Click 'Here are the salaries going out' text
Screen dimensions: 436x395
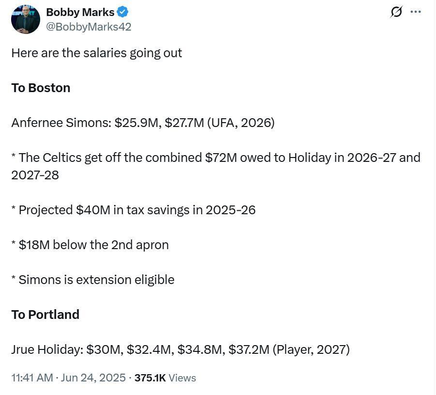[x=96, y=53]
